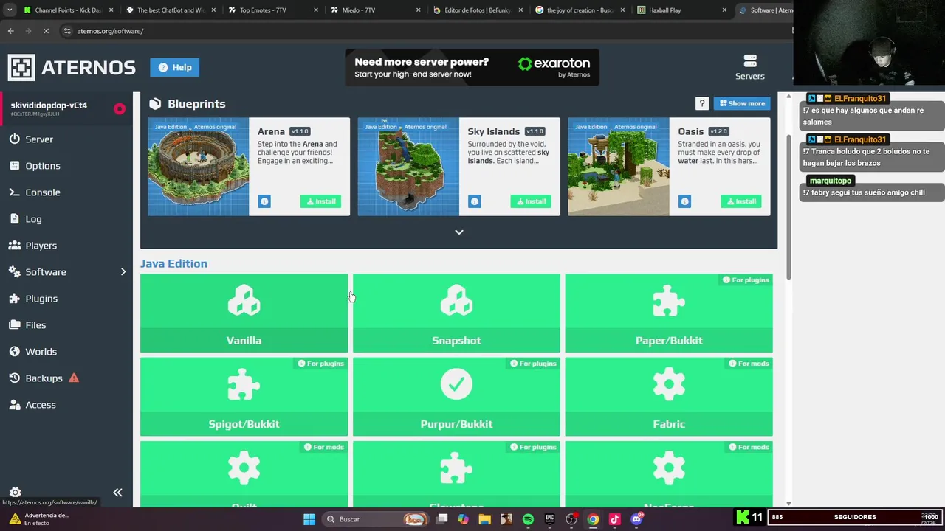
Task: Stop loading the page
Action: coord(46,31)
